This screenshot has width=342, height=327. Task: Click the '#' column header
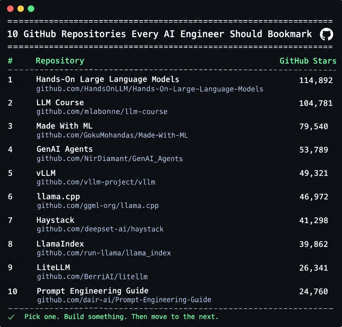click(x=10, y=61)
